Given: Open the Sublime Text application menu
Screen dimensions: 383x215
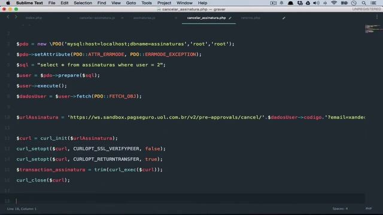Looking at the screenshot, I should point(29,3).
